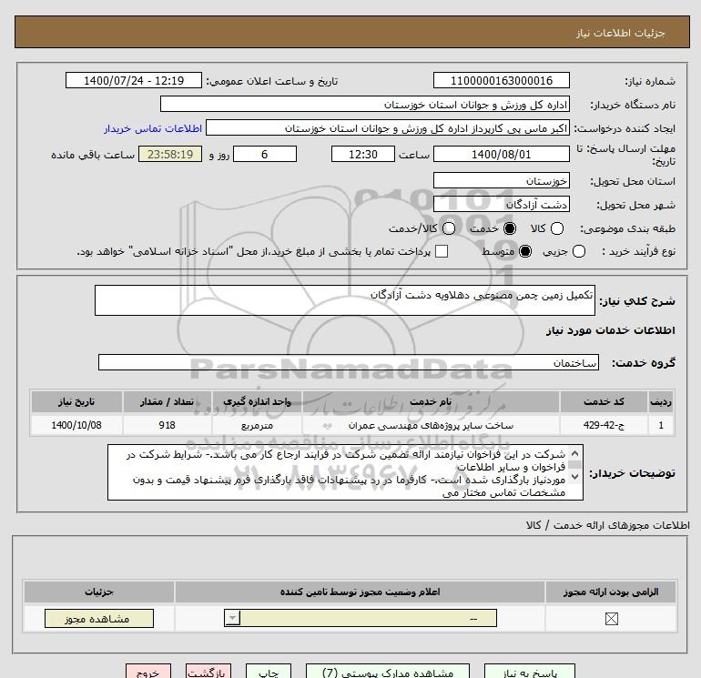This screenshot has width=701, height=678.
Task: Click the جزئیات اطلاعات نیاز page title
Action: pos(621,33)
